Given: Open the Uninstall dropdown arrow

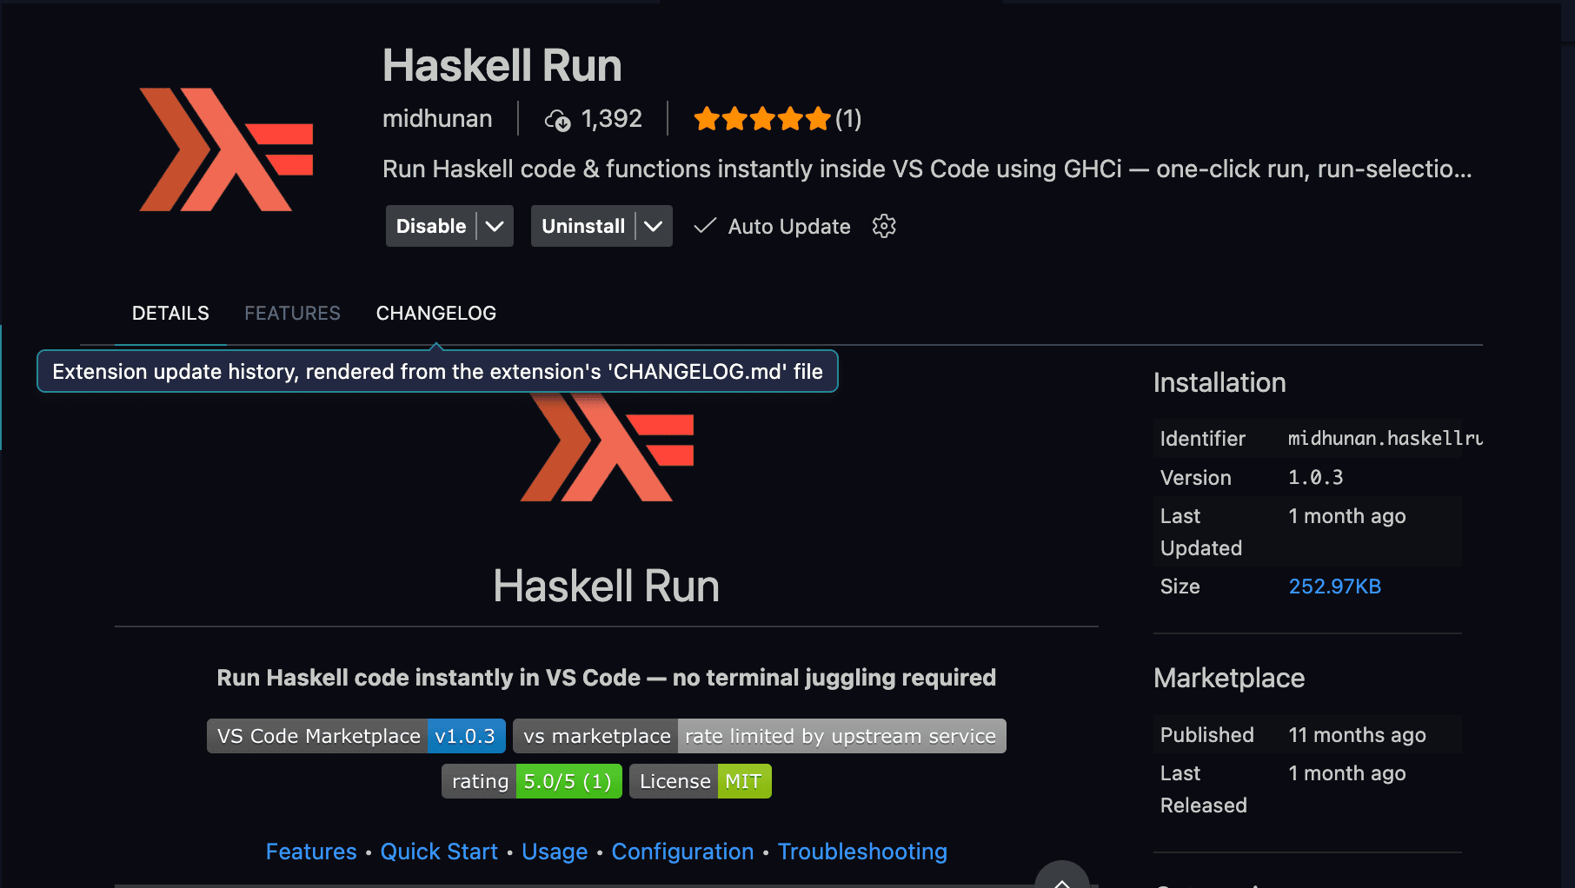Looking at the screenshot, I should [654, 226].
